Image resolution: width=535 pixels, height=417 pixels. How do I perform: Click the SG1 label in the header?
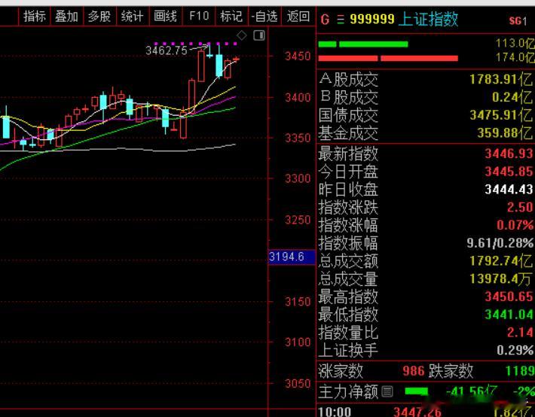click(518, 21)
